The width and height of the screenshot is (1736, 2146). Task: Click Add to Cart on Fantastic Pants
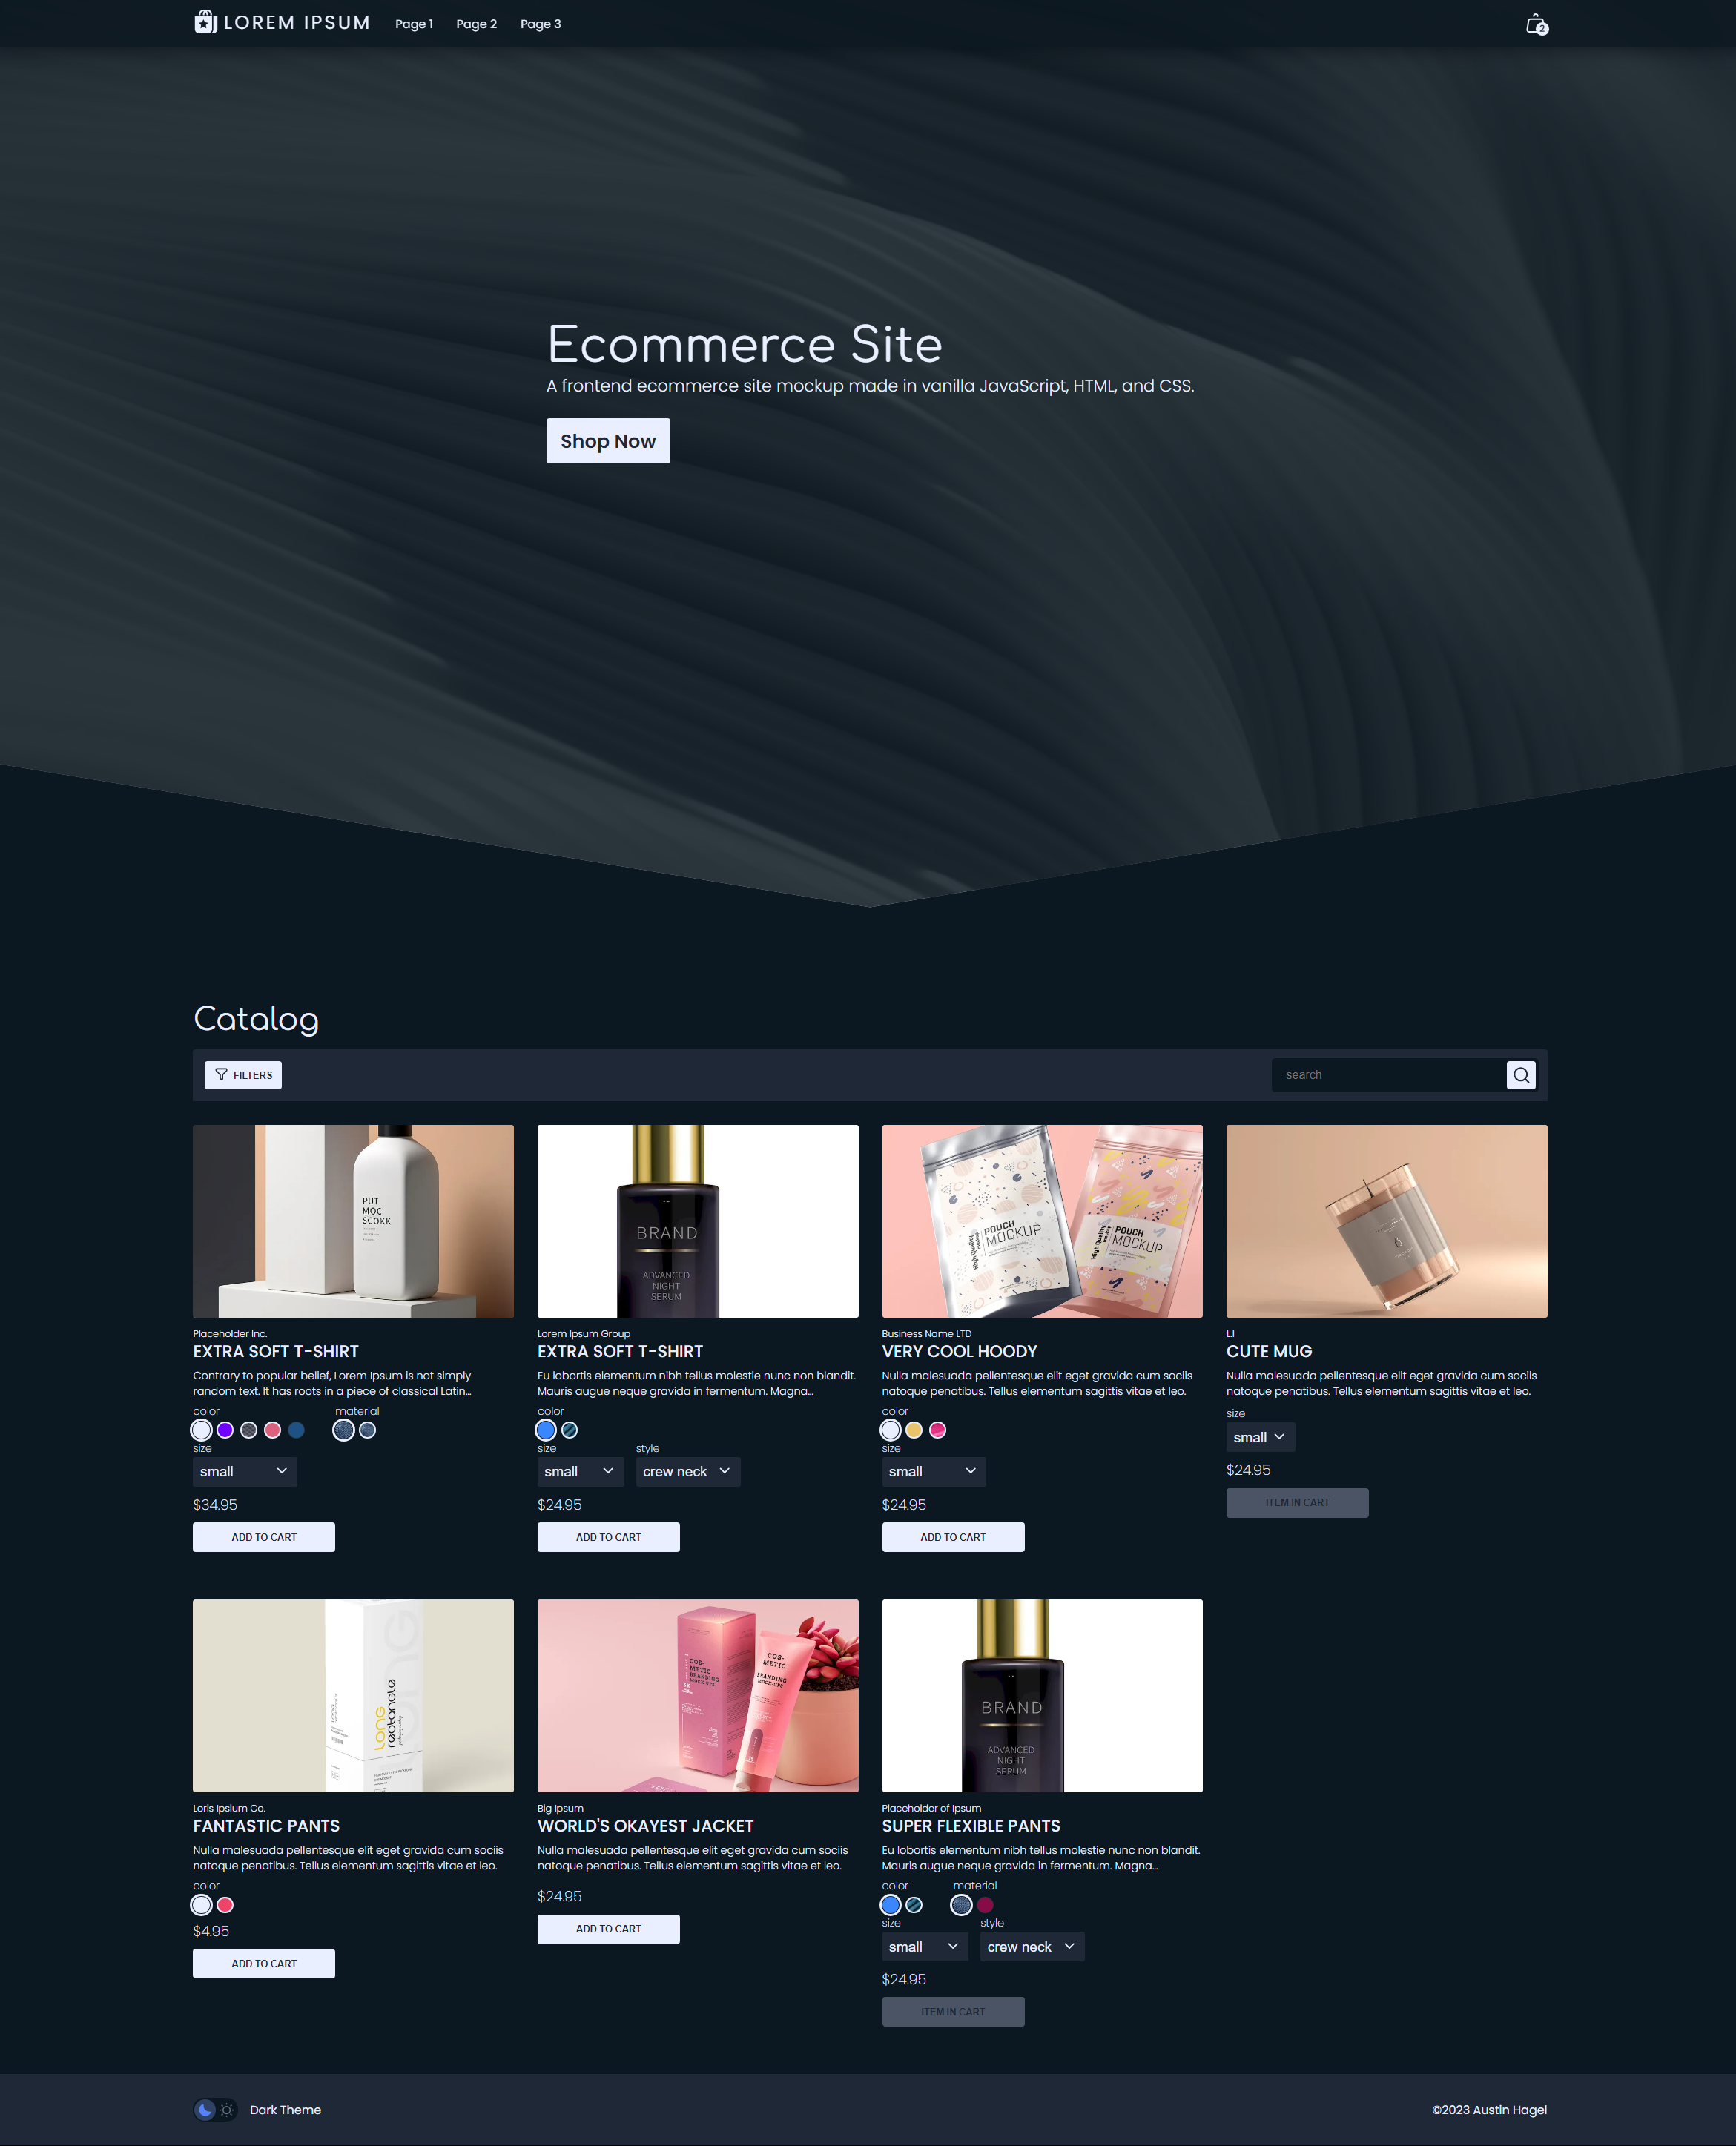point(263,1962)
